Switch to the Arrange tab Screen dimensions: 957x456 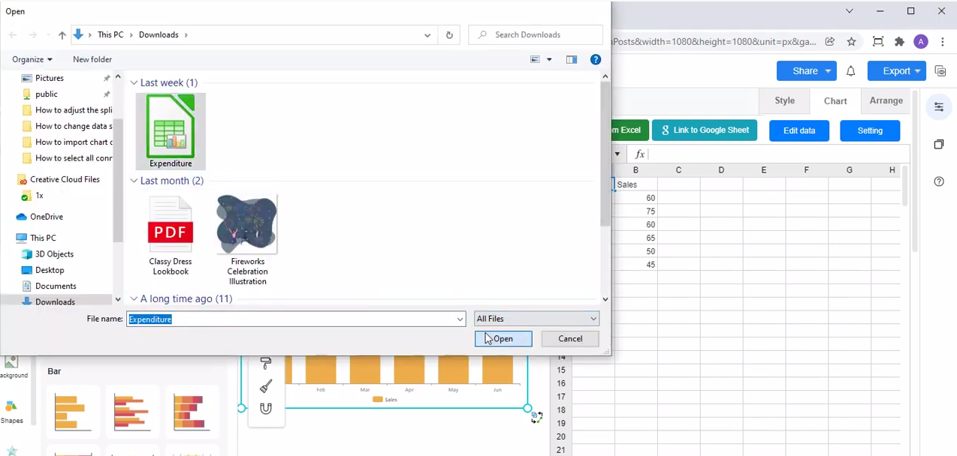886,100
